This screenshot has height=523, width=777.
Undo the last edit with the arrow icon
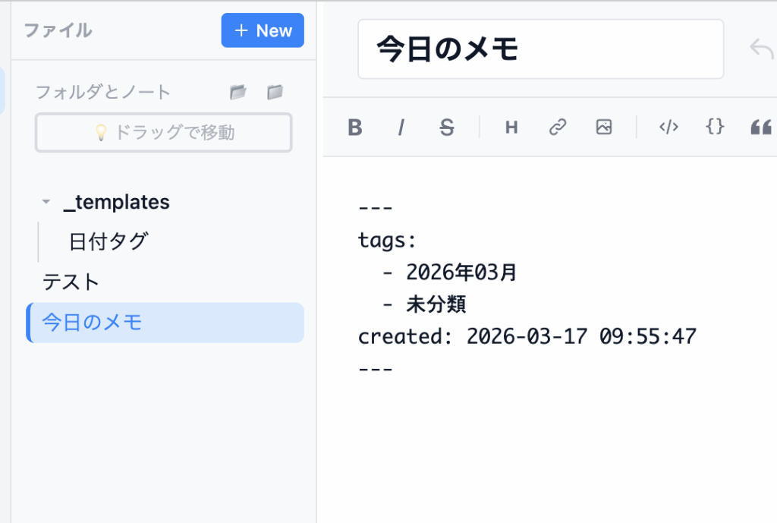[761, 49]
